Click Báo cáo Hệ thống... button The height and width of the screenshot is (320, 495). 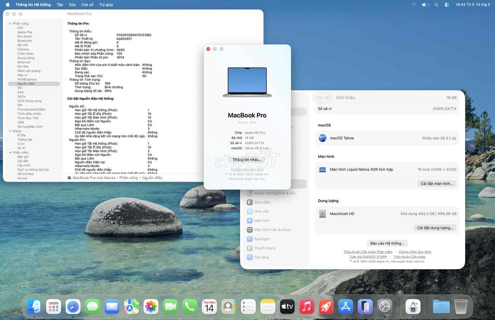(x=387, y=243)
